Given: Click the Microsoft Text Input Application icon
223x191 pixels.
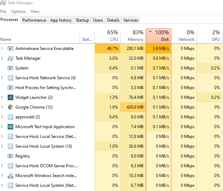Looking at the screenshot, I should pyautogui.click(x=10, y=127).
